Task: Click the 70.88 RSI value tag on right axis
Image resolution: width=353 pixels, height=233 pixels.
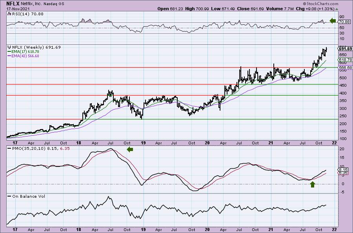Action: click(x=344, y=22)
